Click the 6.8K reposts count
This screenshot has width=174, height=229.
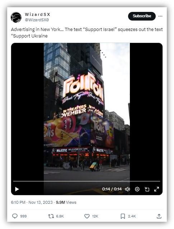[60, 216]
